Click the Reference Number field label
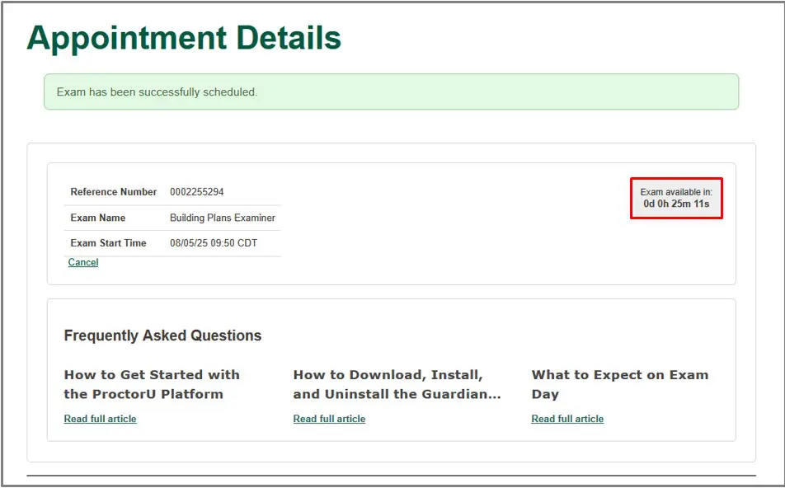 coord(113,192)
